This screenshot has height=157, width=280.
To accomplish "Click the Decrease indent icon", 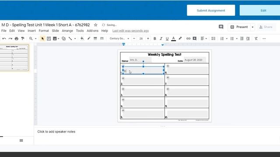I will [x=242, y=39].
